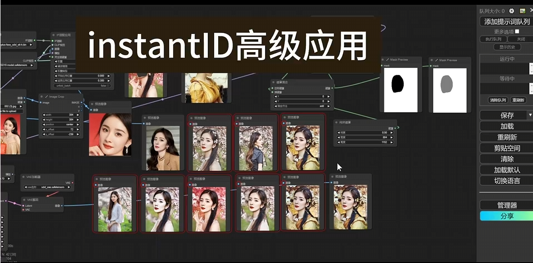The image size is (533, 263).
Task: Open the 管理器 manager
Action: tap(506, 205)
